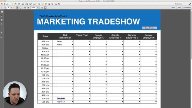Viewport: 192px width, 108px height.
Task: Click the Edit document toolbar icon
Action: (x=30, y=4)
